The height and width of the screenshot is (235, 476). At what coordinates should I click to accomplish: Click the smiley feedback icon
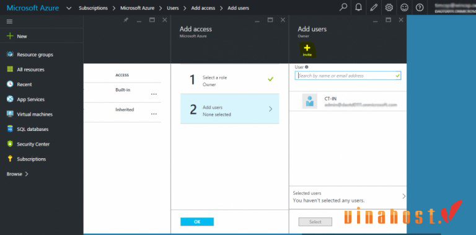coord(404,7)
